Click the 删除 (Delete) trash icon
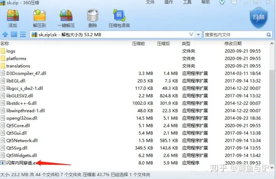Image resolution: width=276 pixels, height=179 pixels. point(93,16)
